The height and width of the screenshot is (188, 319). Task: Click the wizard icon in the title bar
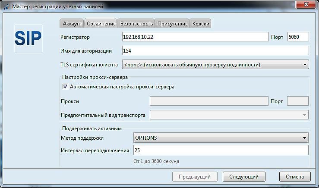(6, 6)
